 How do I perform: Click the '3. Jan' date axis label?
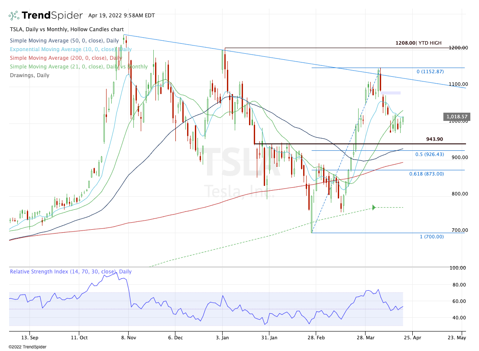click(223, 338)
